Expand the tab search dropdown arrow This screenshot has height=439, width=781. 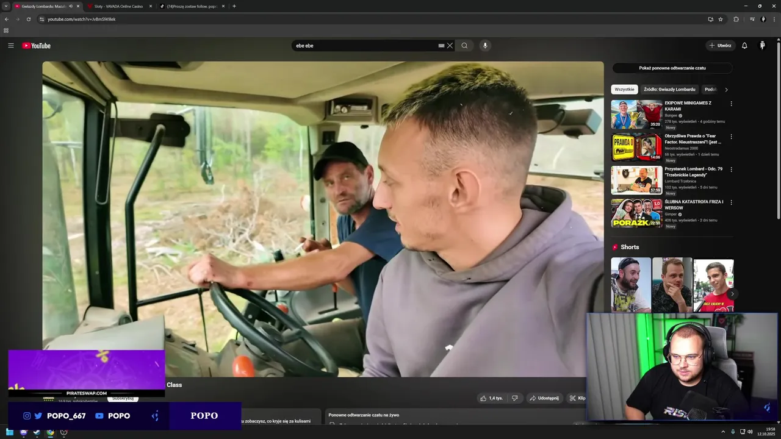click(5, 6)
